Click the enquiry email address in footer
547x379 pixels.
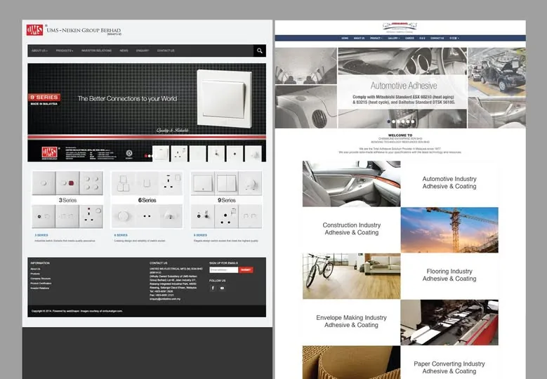point(165,299)
